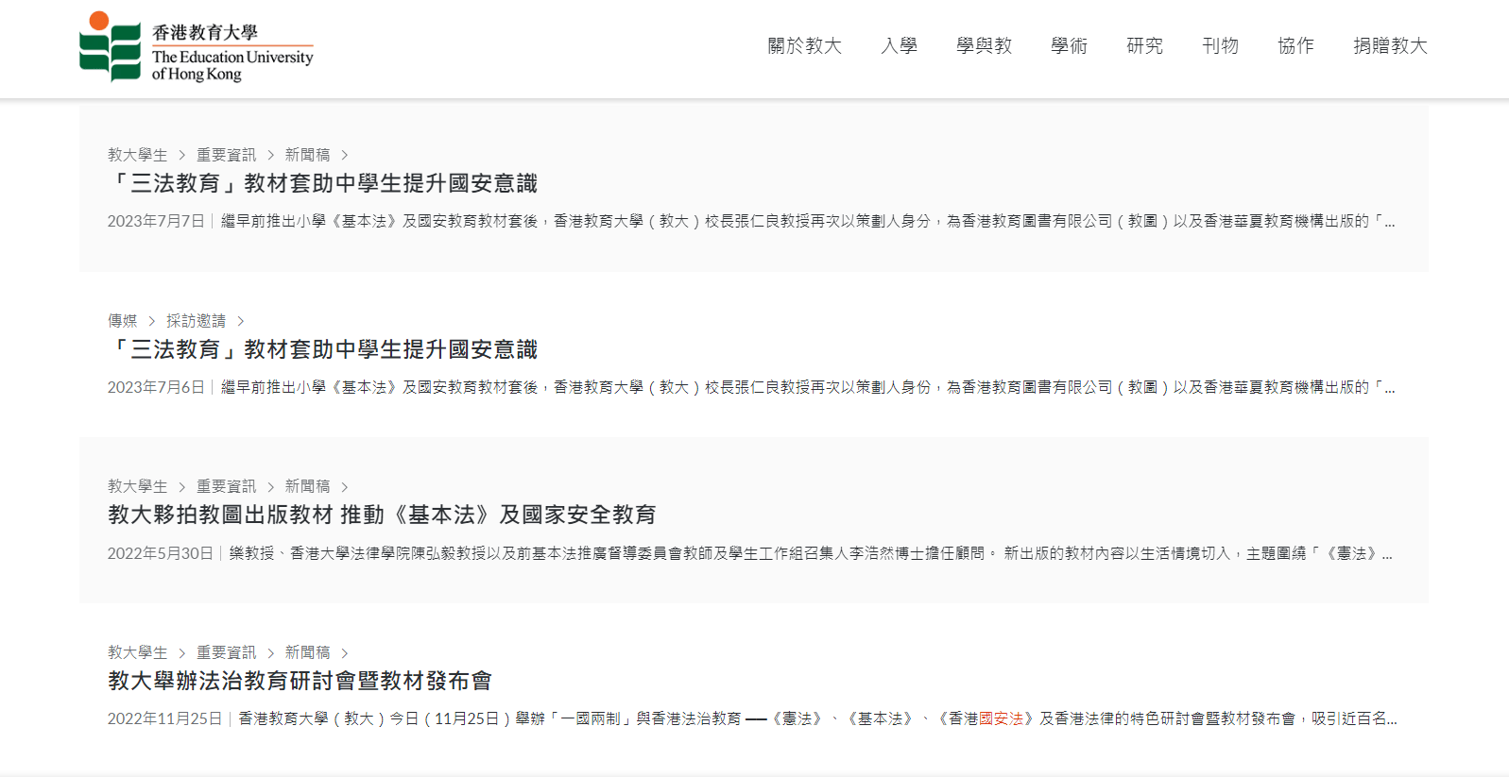Click the Education University of Hong Kong logo
Viewport: 1509px width, 777px height.
[197, 47]
